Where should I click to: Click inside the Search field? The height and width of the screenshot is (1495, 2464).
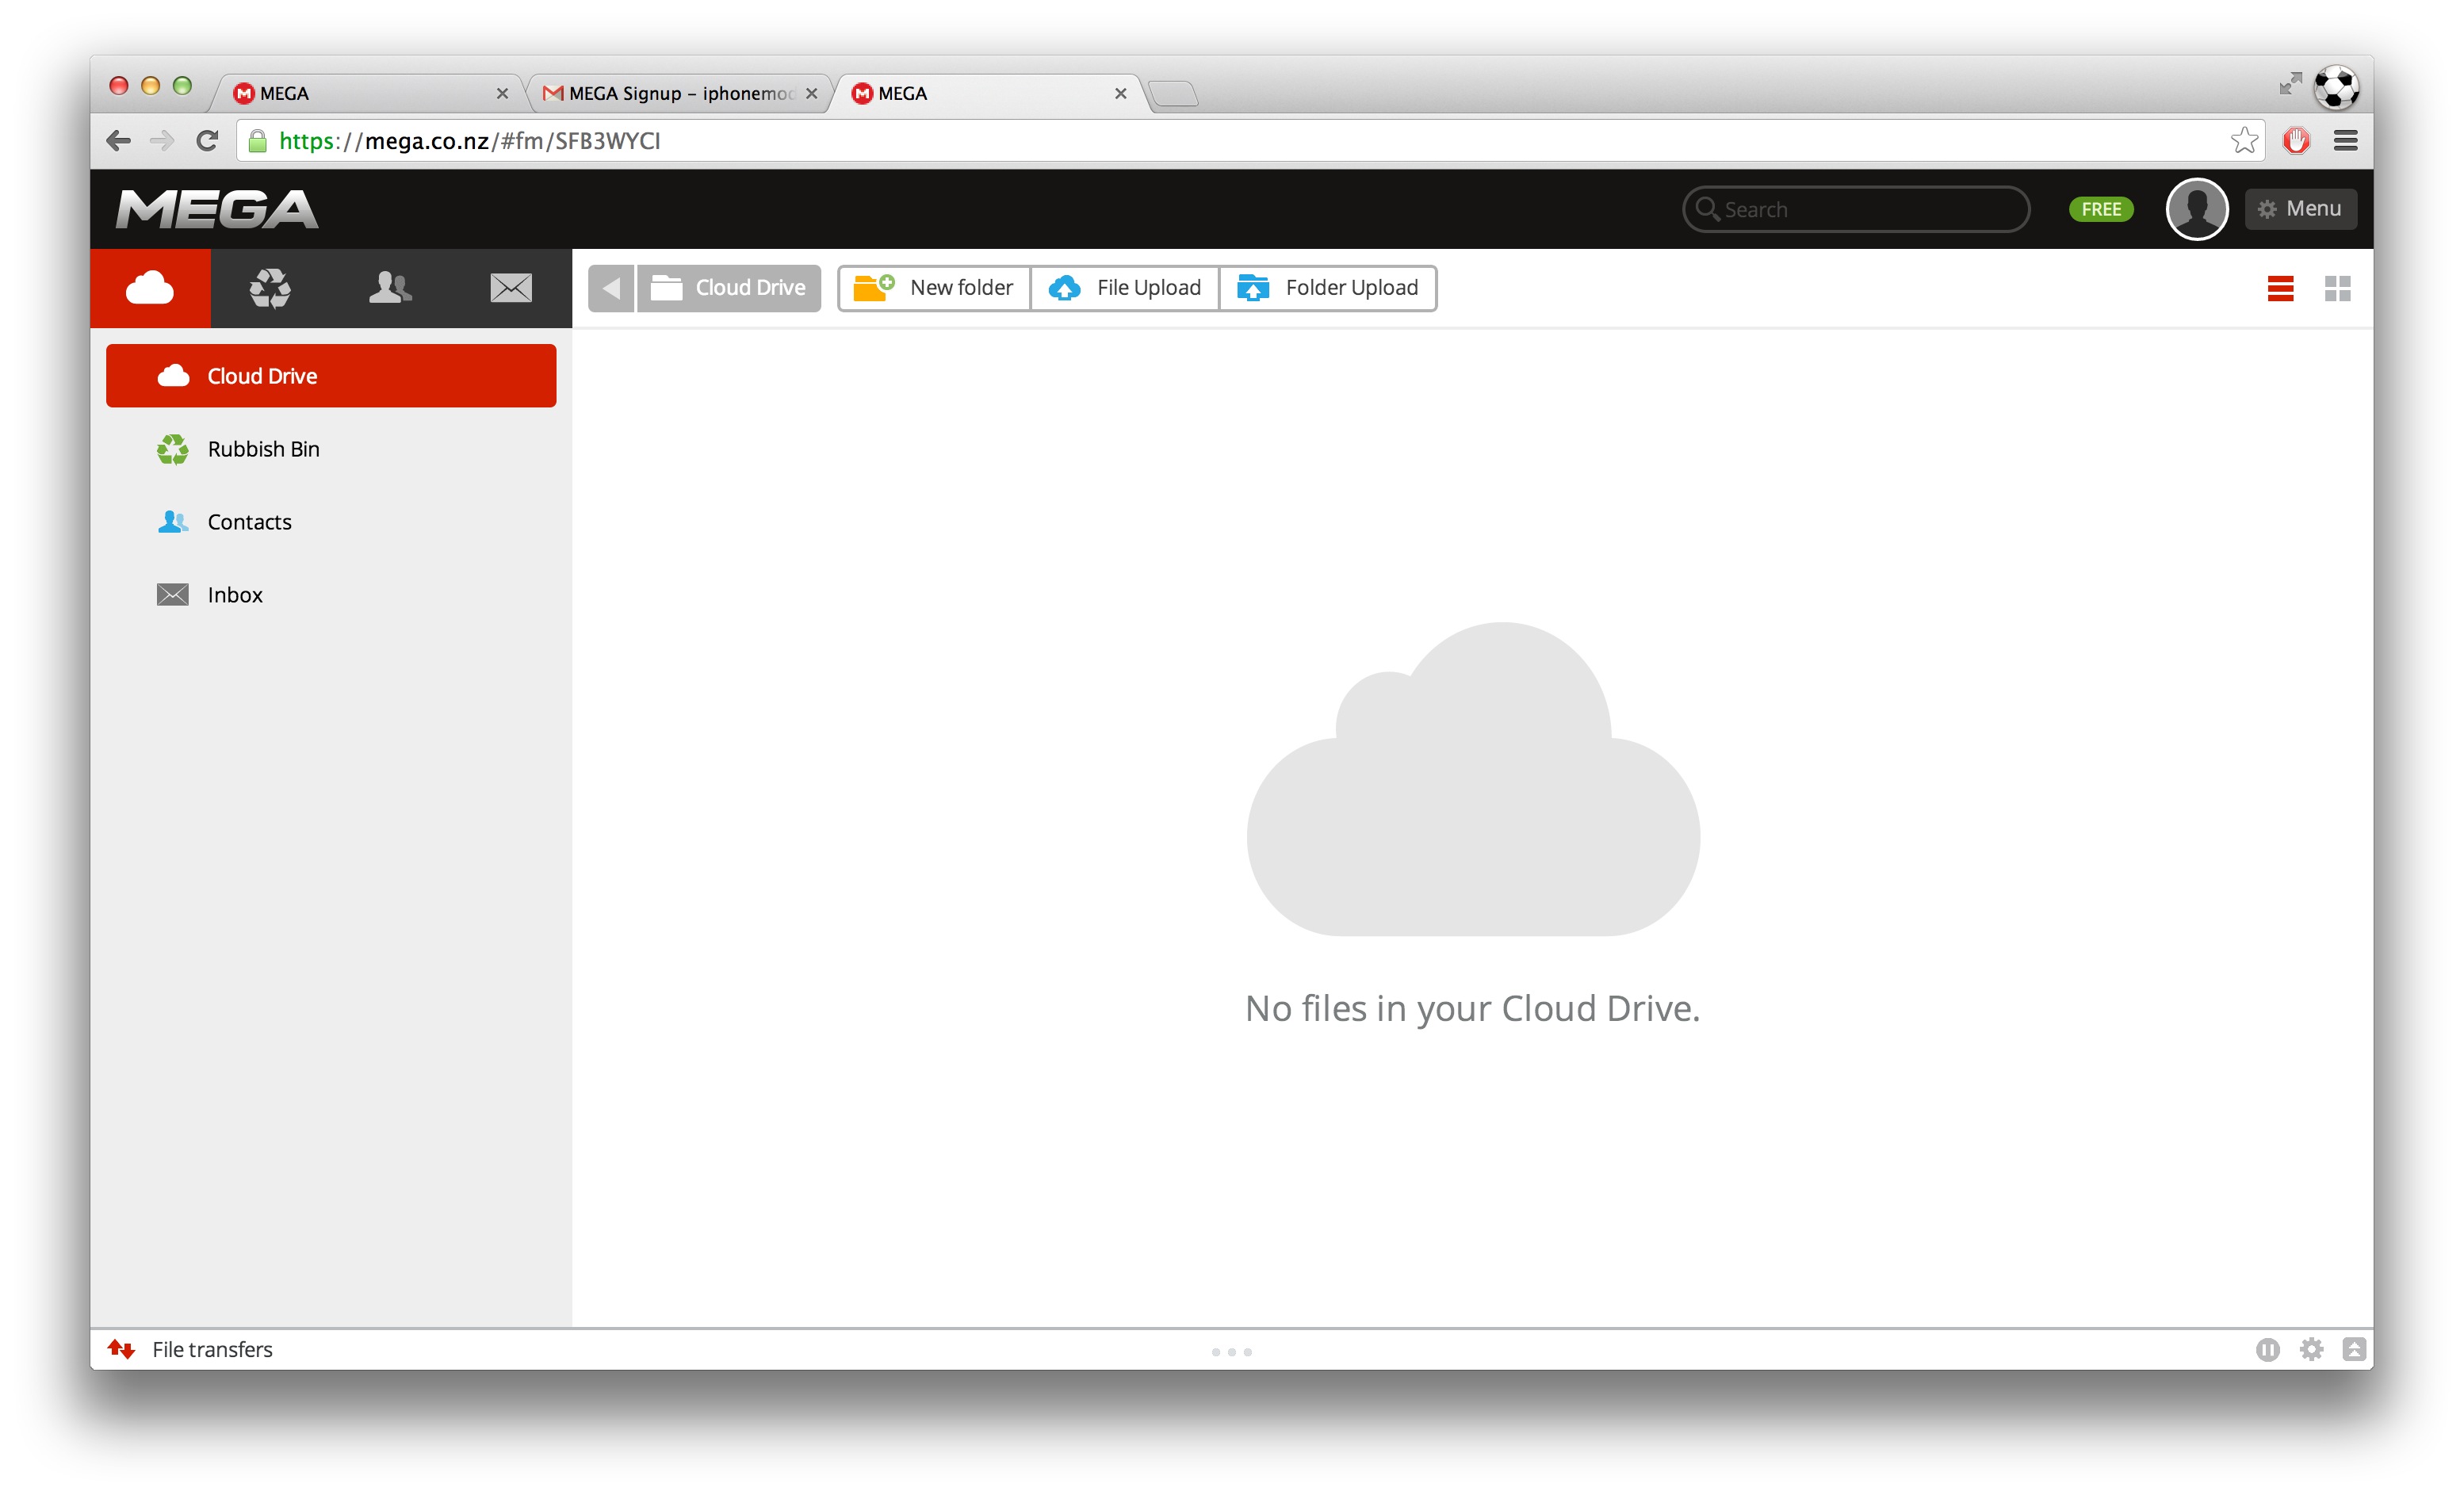click(x=1855, y=209)
